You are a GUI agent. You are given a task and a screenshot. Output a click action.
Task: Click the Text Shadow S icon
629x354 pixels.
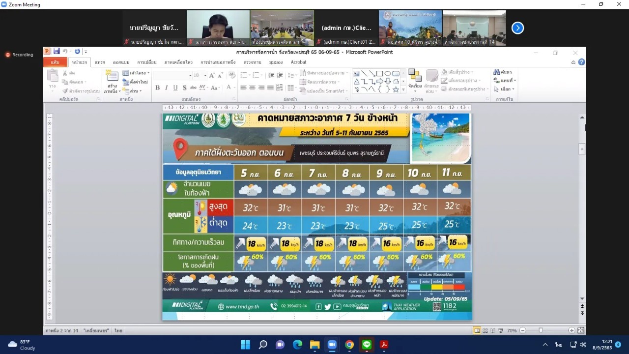(x=184, y=88)
